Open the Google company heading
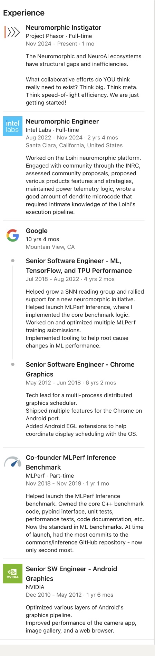Screen dimensions: 155x656 pyautogui.click(x=37, y=231)
